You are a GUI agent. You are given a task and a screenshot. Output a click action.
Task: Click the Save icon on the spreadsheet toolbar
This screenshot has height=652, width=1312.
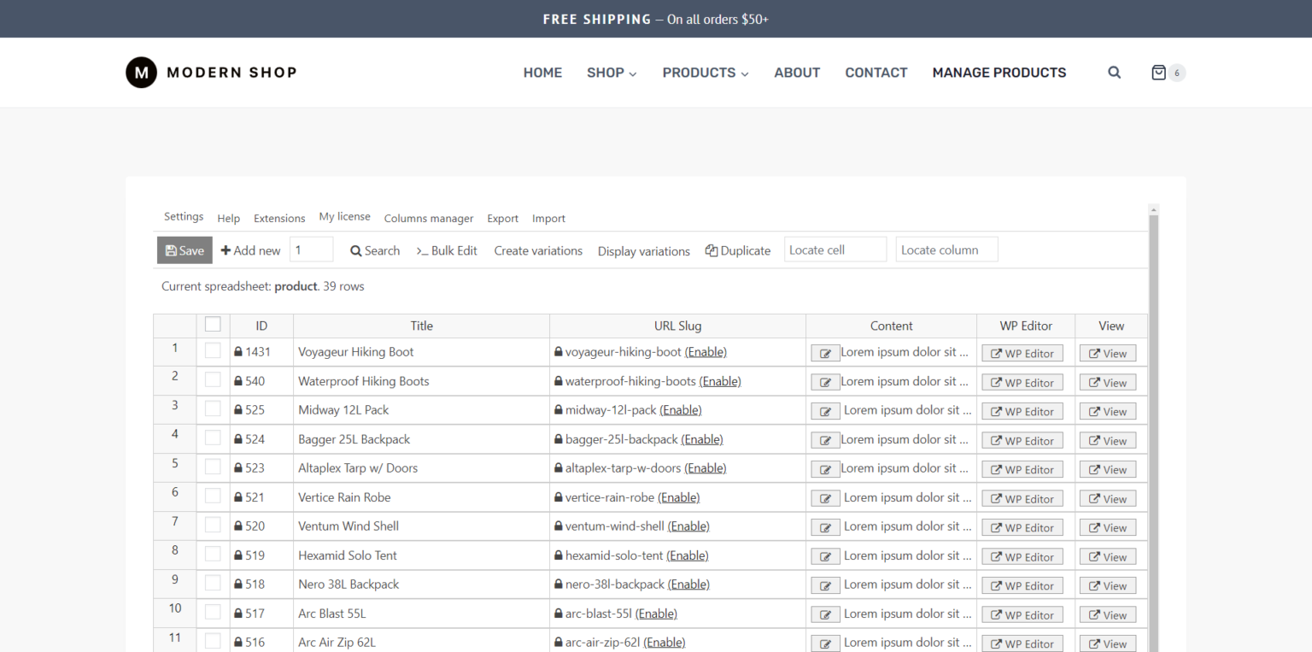(x=172, y=250)
